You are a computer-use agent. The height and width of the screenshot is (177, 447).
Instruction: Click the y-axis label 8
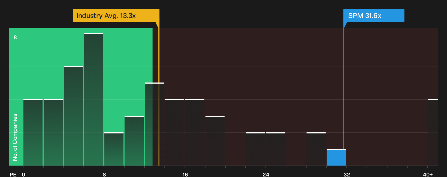pyautogui.click(x=15, y=37)
